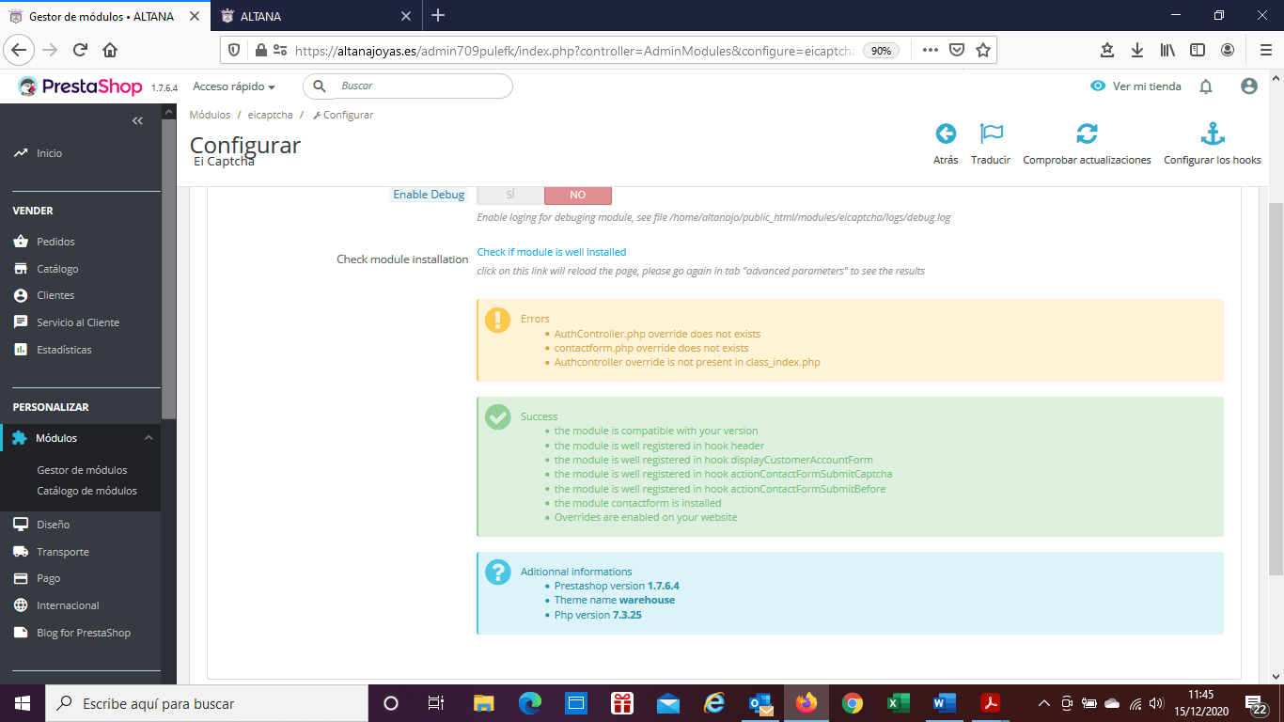1284x722 pixels.
Task: Reload the page with browser refresh
Action: 80,50
